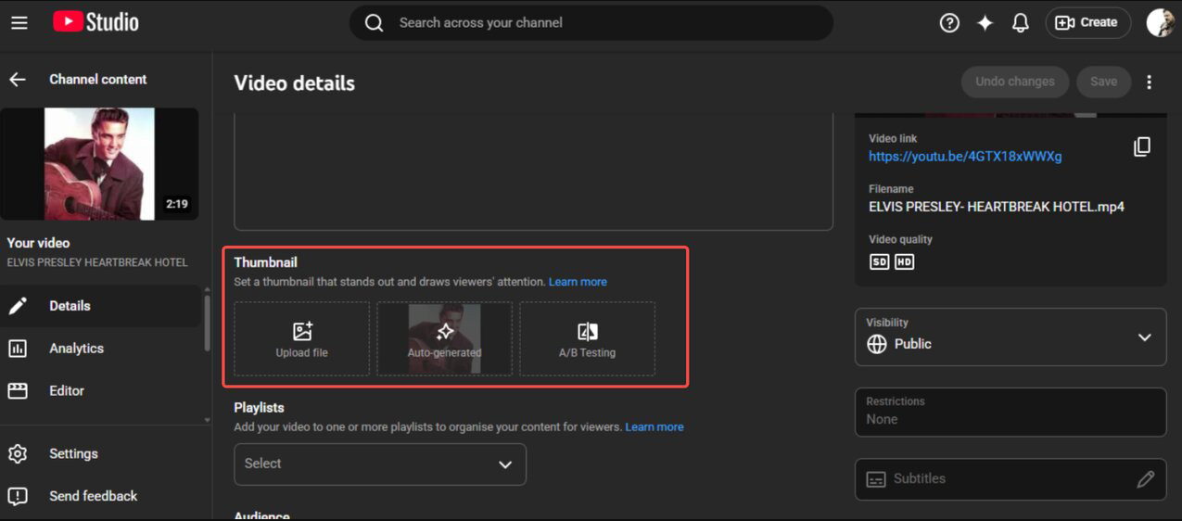
Task: Choose Upload file thumbnail option
Action: click(301, 338)
